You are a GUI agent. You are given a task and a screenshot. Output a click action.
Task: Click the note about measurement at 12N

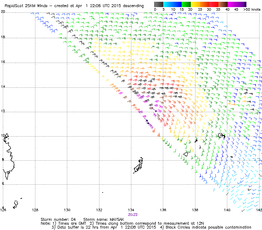pos(147,224)
